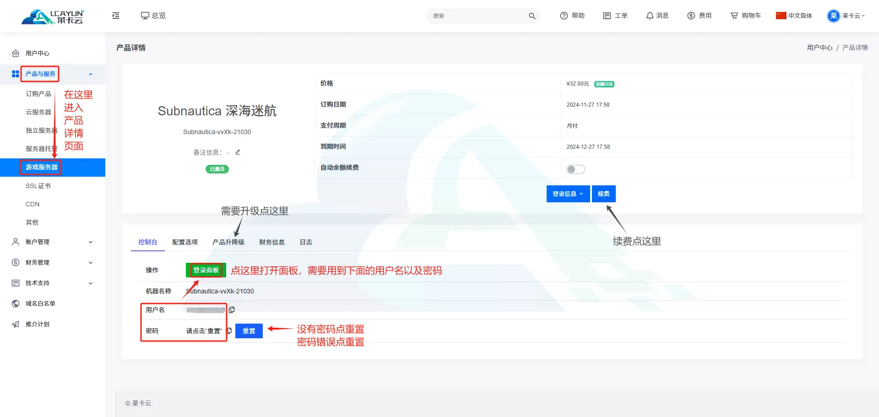Open 订购产品 in sidebar
The width and height of the screenshot is (879, 417).
coord(38,94)
